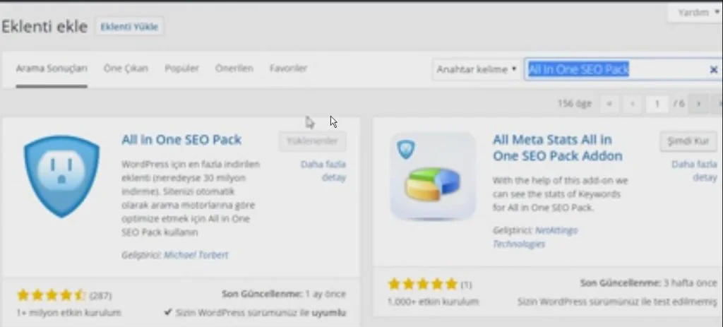Viewport: 723px width, 327px height.
Task: Click the Eklenti Yükle button
Action: pos(129,27)
